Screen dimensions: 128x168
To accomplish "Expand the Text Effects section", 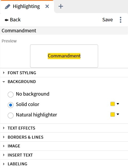I will [64, 128].
